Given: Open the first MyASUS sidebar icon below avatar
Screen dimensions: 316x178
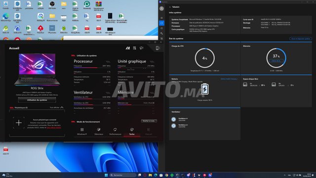Looking at the screenshot, I should coord(161,18).
